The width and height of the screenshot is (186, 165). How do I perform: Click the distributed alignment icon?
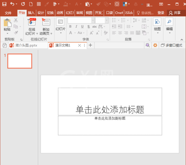pos(138,33)
